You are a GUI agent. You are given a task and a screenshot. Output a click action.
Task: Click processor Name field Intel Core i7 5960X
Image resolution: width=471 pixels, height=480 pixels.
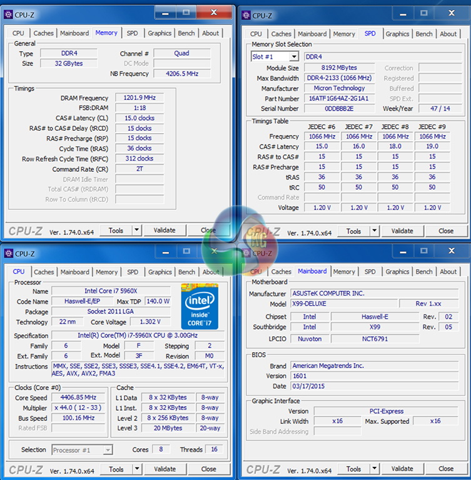[111, 291]
